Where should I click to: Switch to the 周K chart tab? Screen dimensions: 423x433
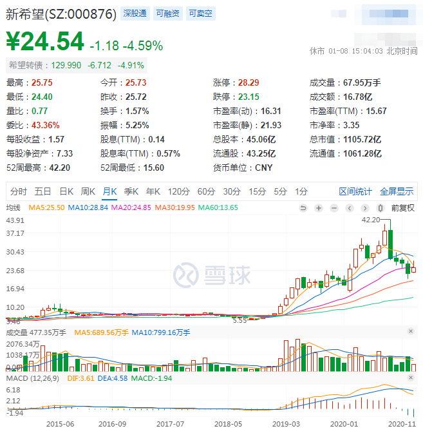(x=88, y=191)
